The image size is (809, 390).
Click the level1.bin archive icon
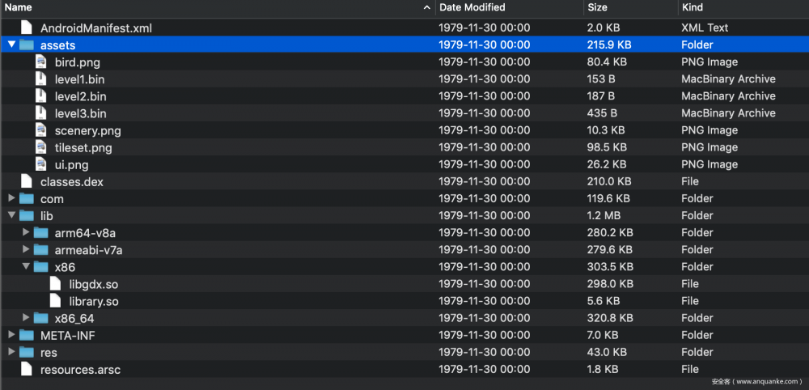[40, 78]
